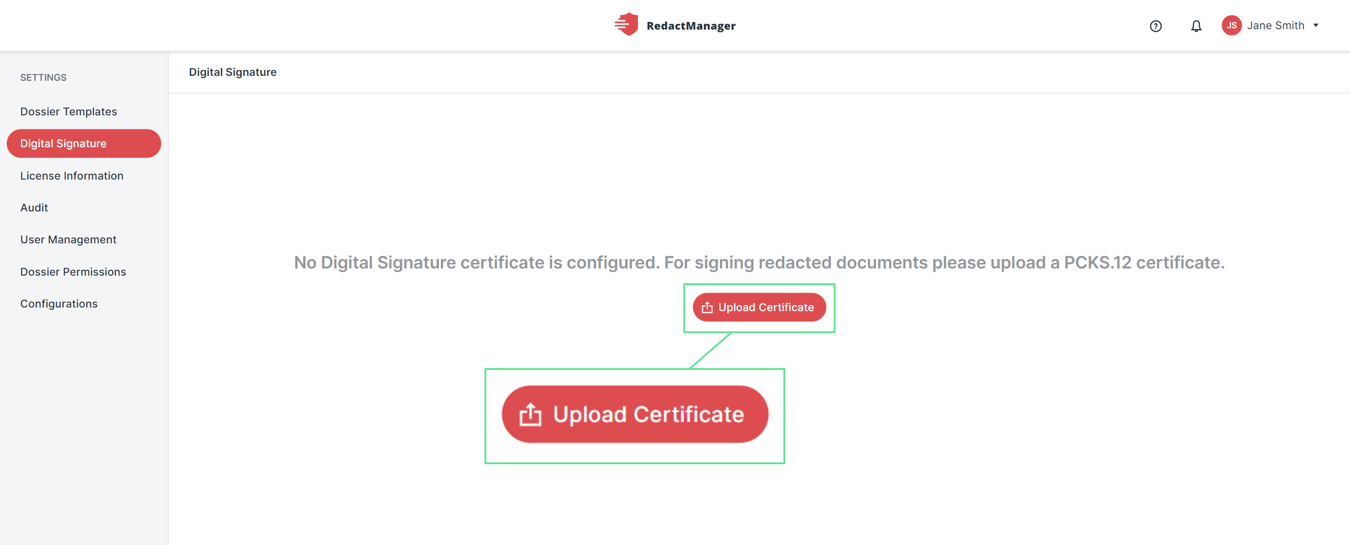The image size is (1350, 545).
Task: Click the no-certificate configured message
Action: coord(759,262)
